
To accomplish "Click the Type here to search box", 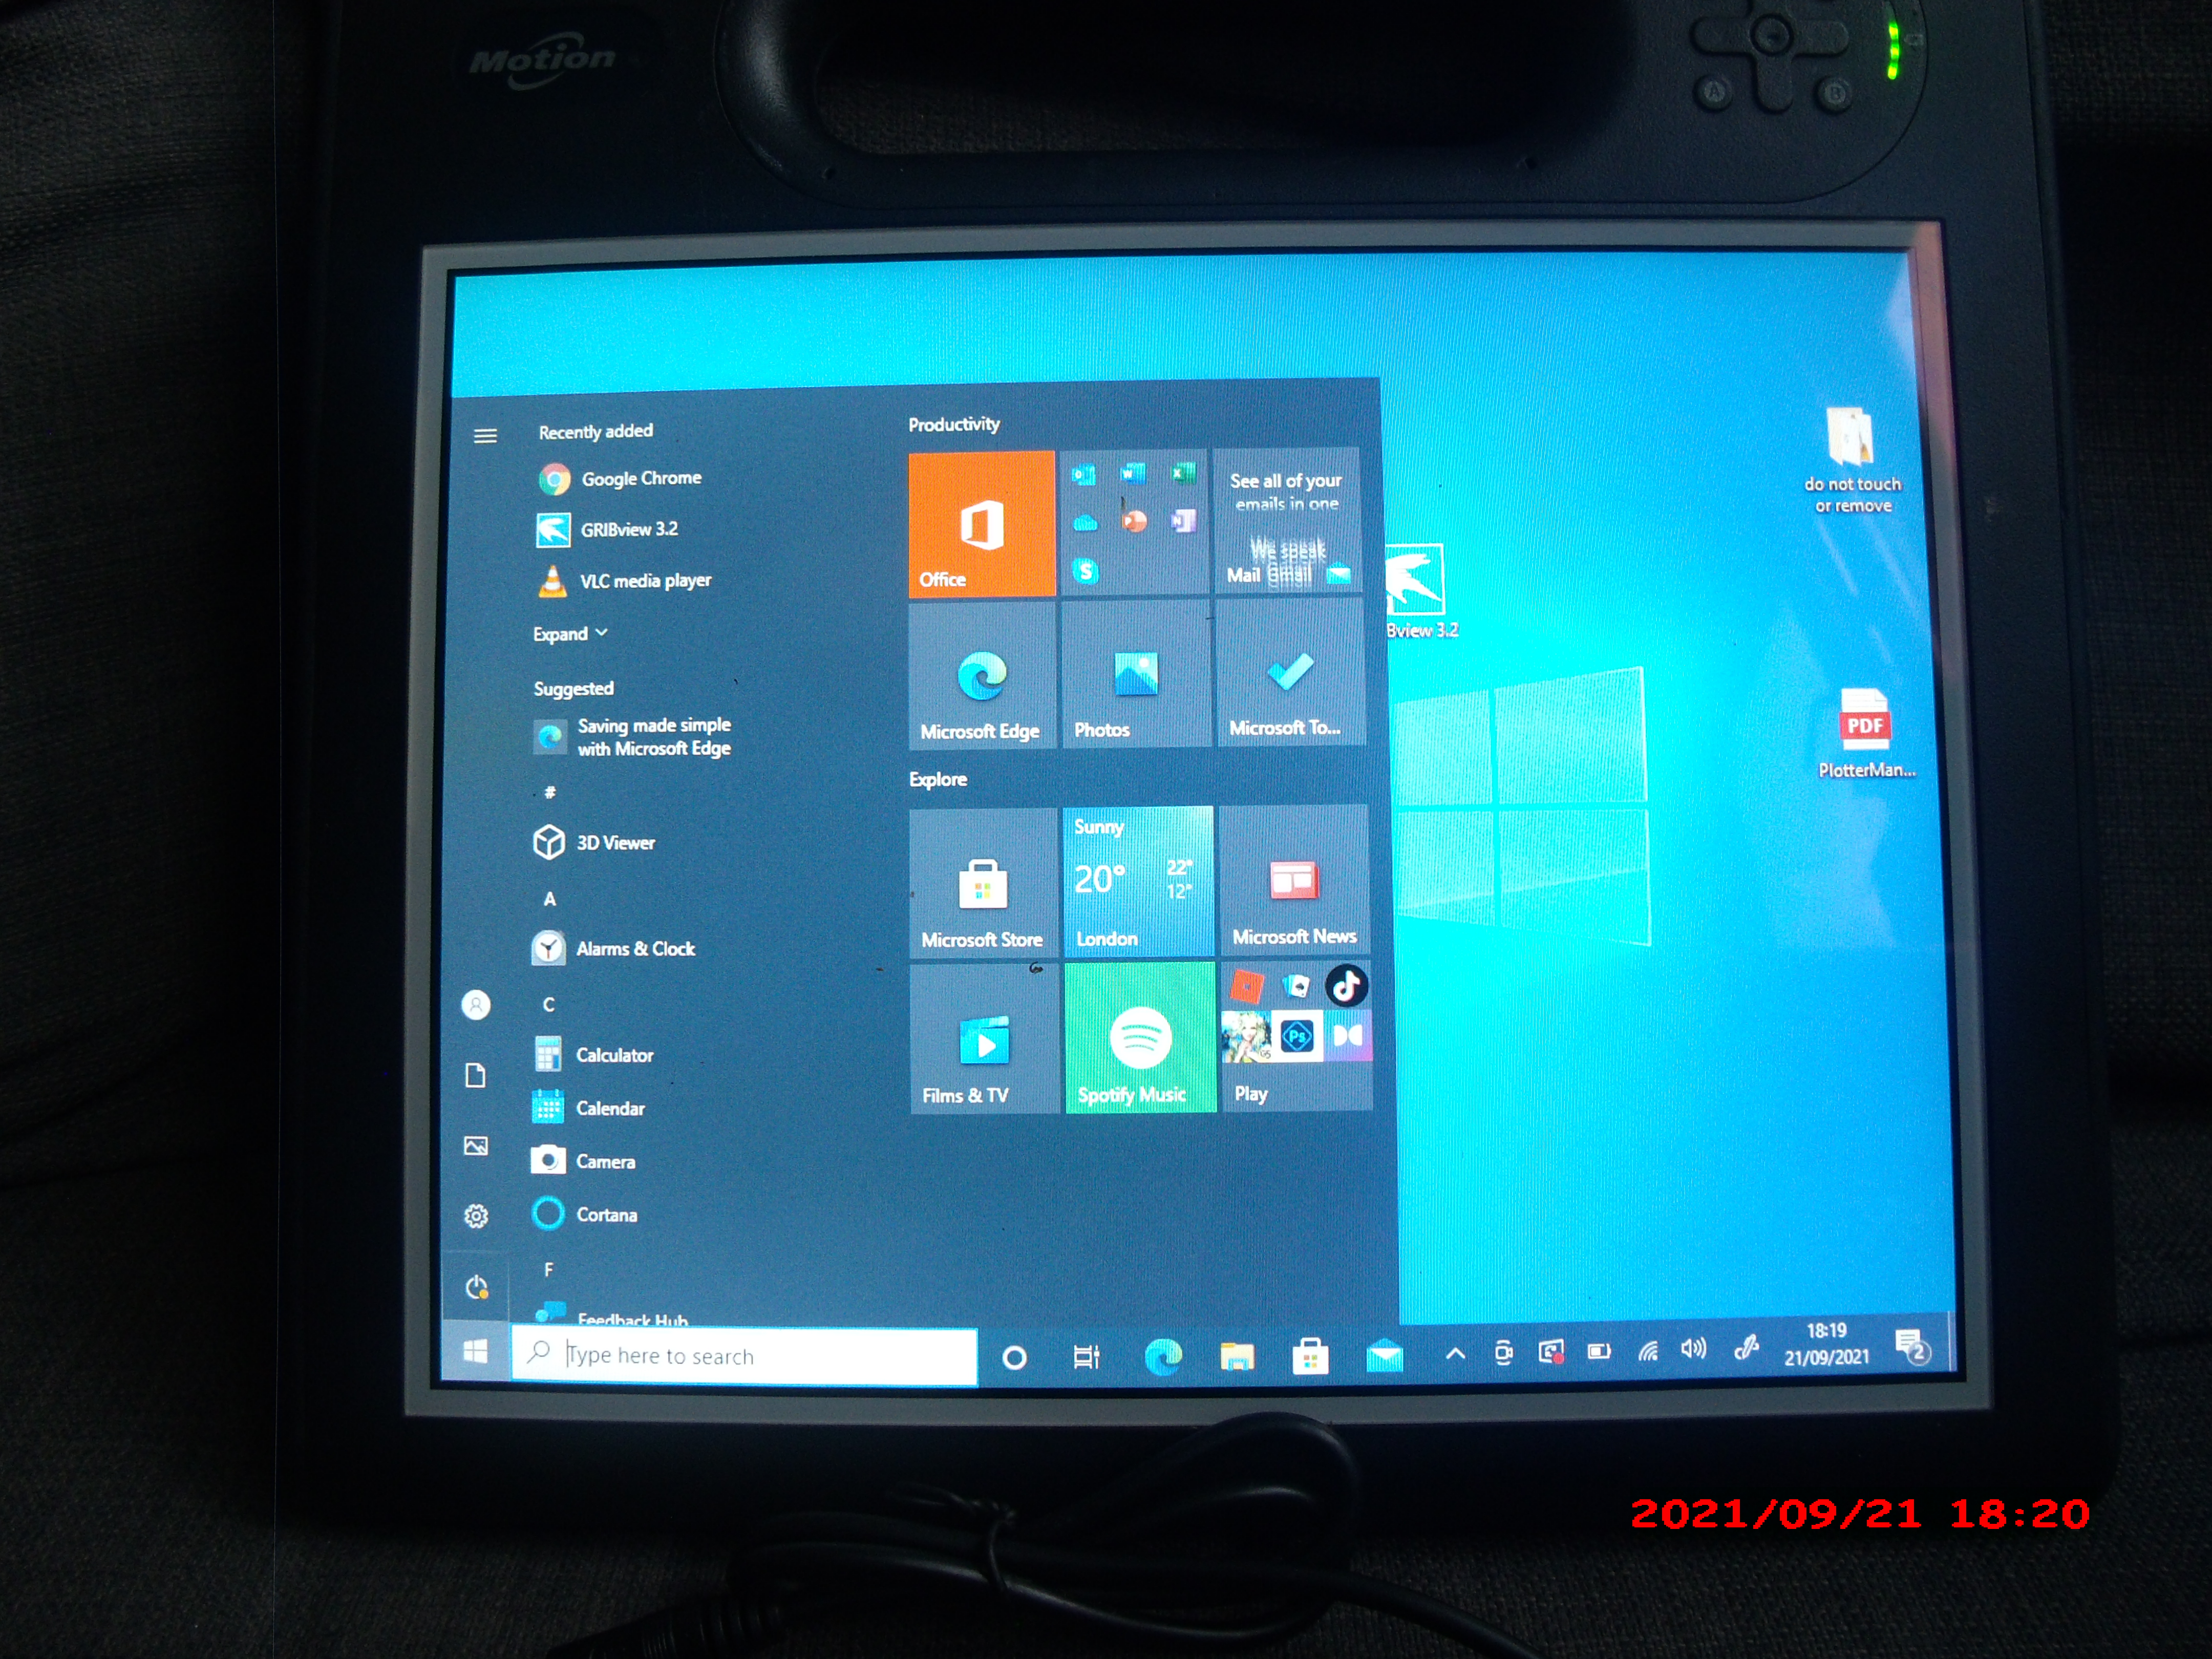I will point(744,1356).
